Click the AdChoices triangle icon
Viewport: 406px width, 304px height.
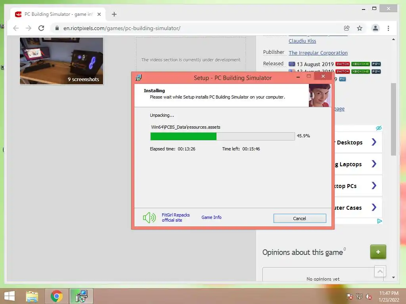[379, 221]
